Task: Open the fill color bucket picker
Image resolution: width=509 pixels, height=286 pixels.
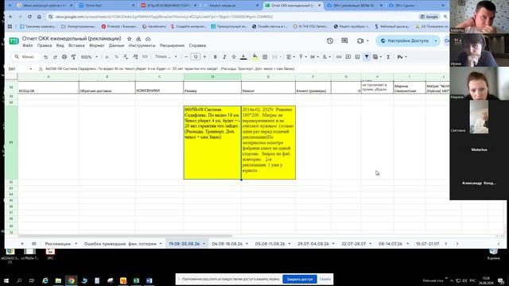Action: 255,56
